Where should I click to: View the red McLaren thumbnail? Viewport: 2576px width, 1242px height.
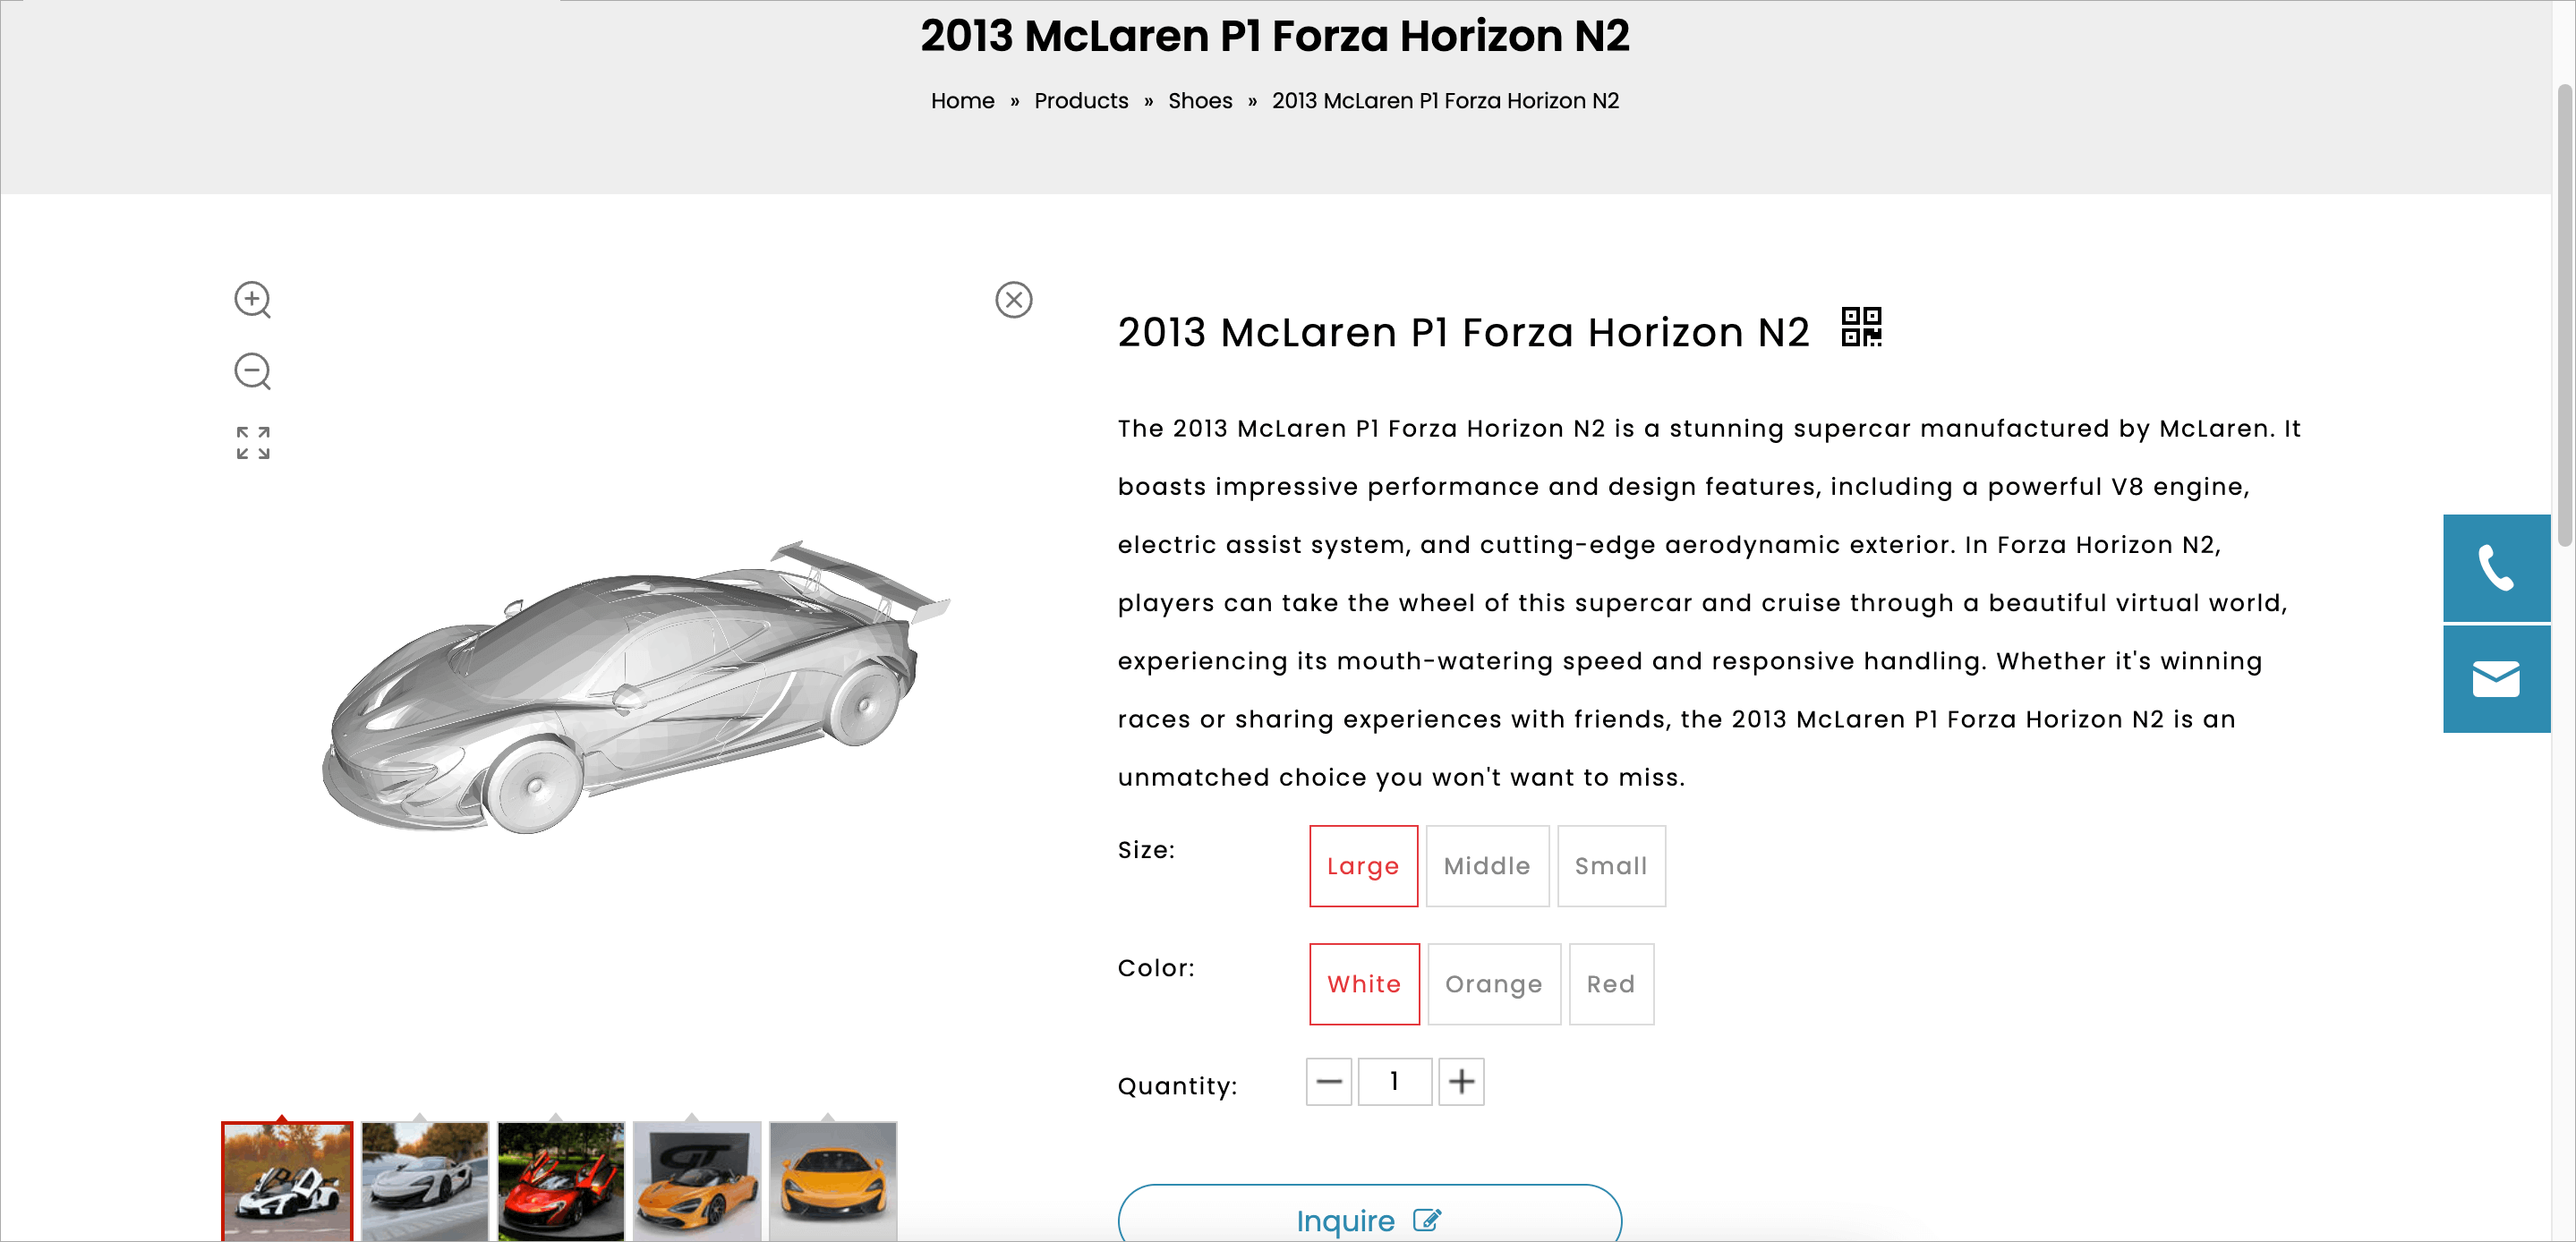coord(560,1180)
